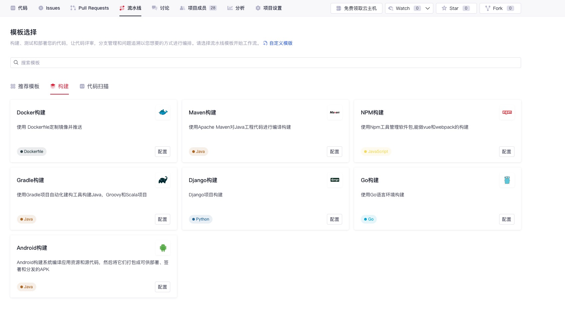Image resolution: width=565 pixels, height=333 pixels.
Task: Open the 自定义模版 link
Action: coord(280,43)
